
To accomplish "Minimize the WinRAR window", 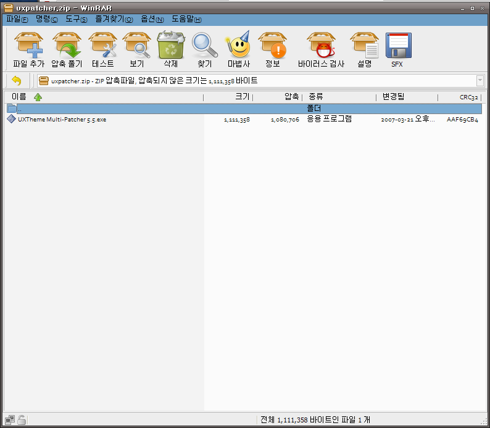I will (462, 9).
